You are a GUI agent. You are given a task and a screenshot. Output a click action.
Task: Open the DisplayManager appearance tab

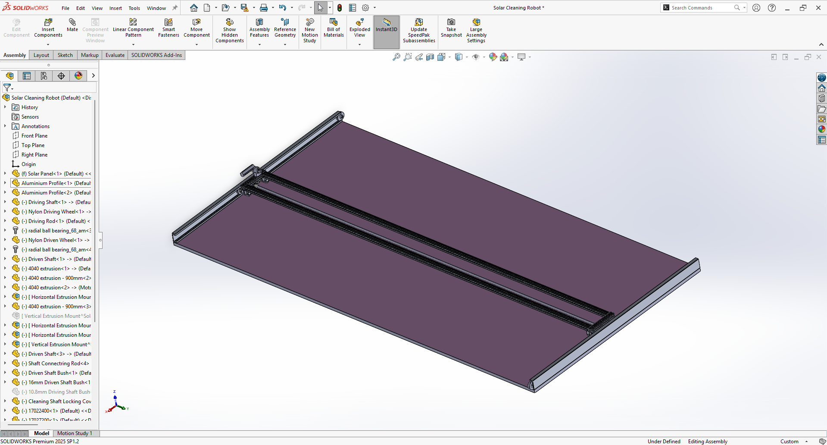tap(78, 76)
